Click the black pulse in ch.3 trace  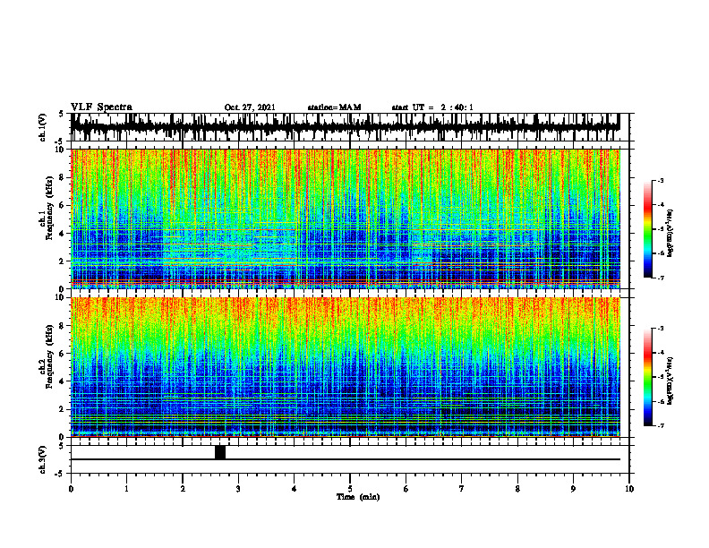click(219, 452)
